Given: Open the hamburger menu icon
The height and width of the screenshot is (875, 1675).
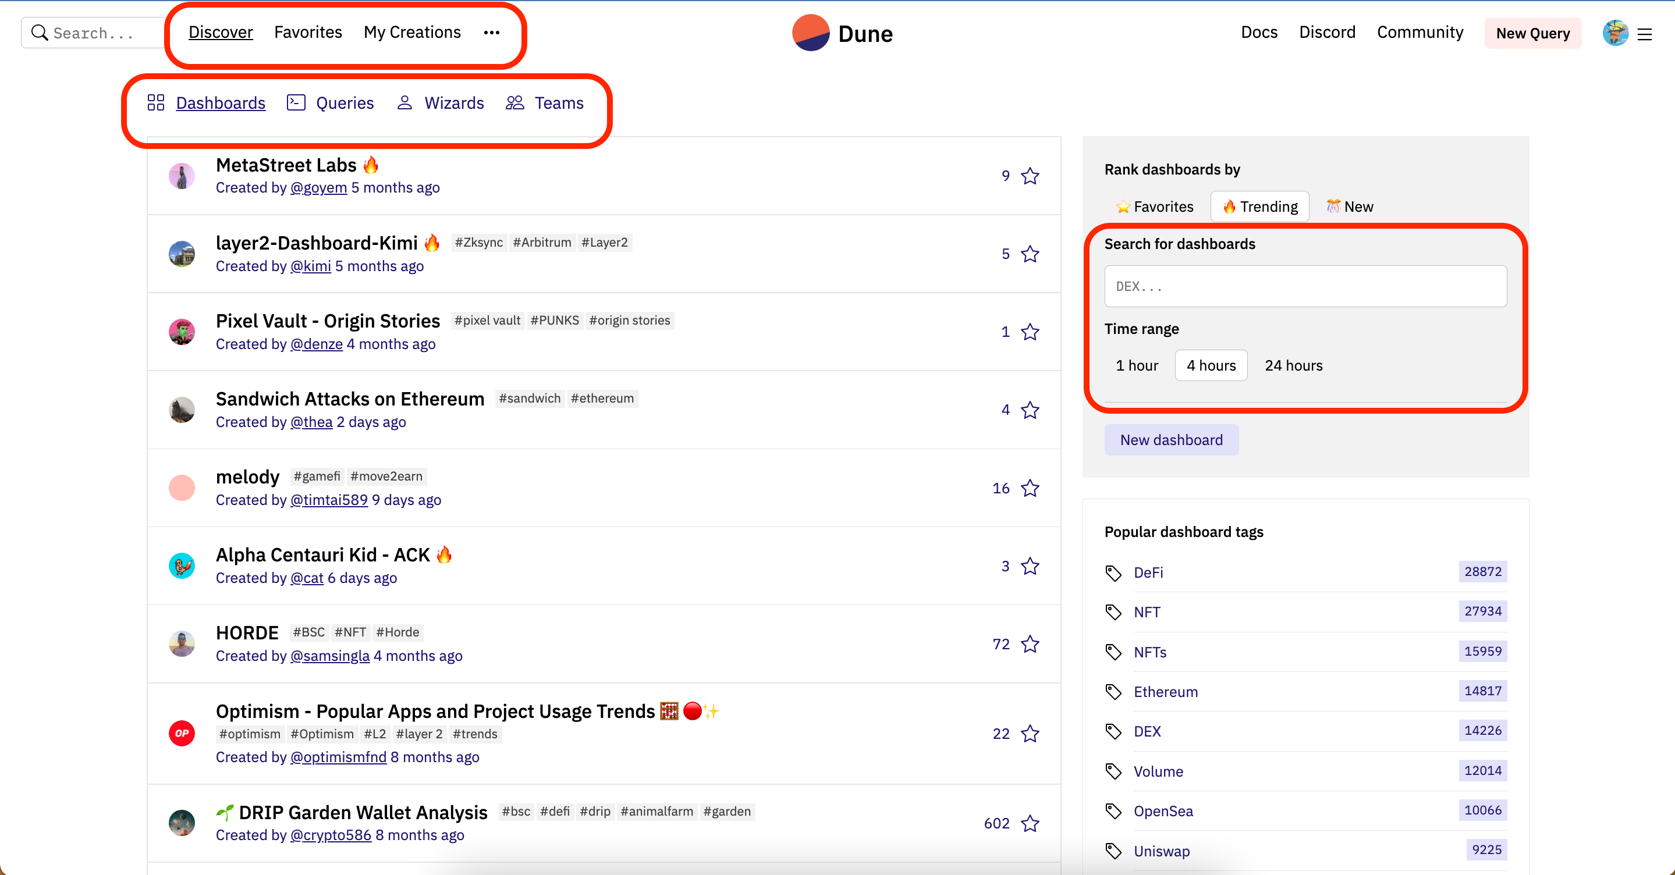Looking at the screenshot, I should (1644, 34).
